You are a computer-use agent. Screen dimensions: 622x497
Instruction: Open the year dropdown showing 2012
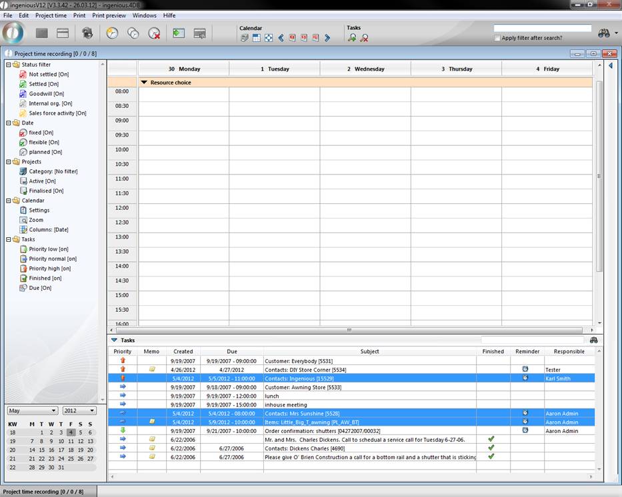(x=79, y=410)
